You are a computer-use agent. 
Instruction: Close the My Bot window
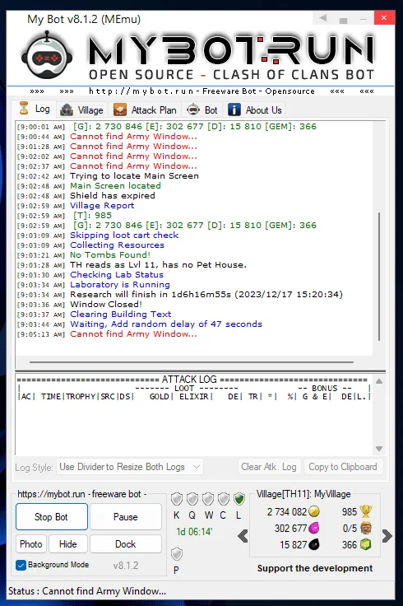tap(384, 18)
